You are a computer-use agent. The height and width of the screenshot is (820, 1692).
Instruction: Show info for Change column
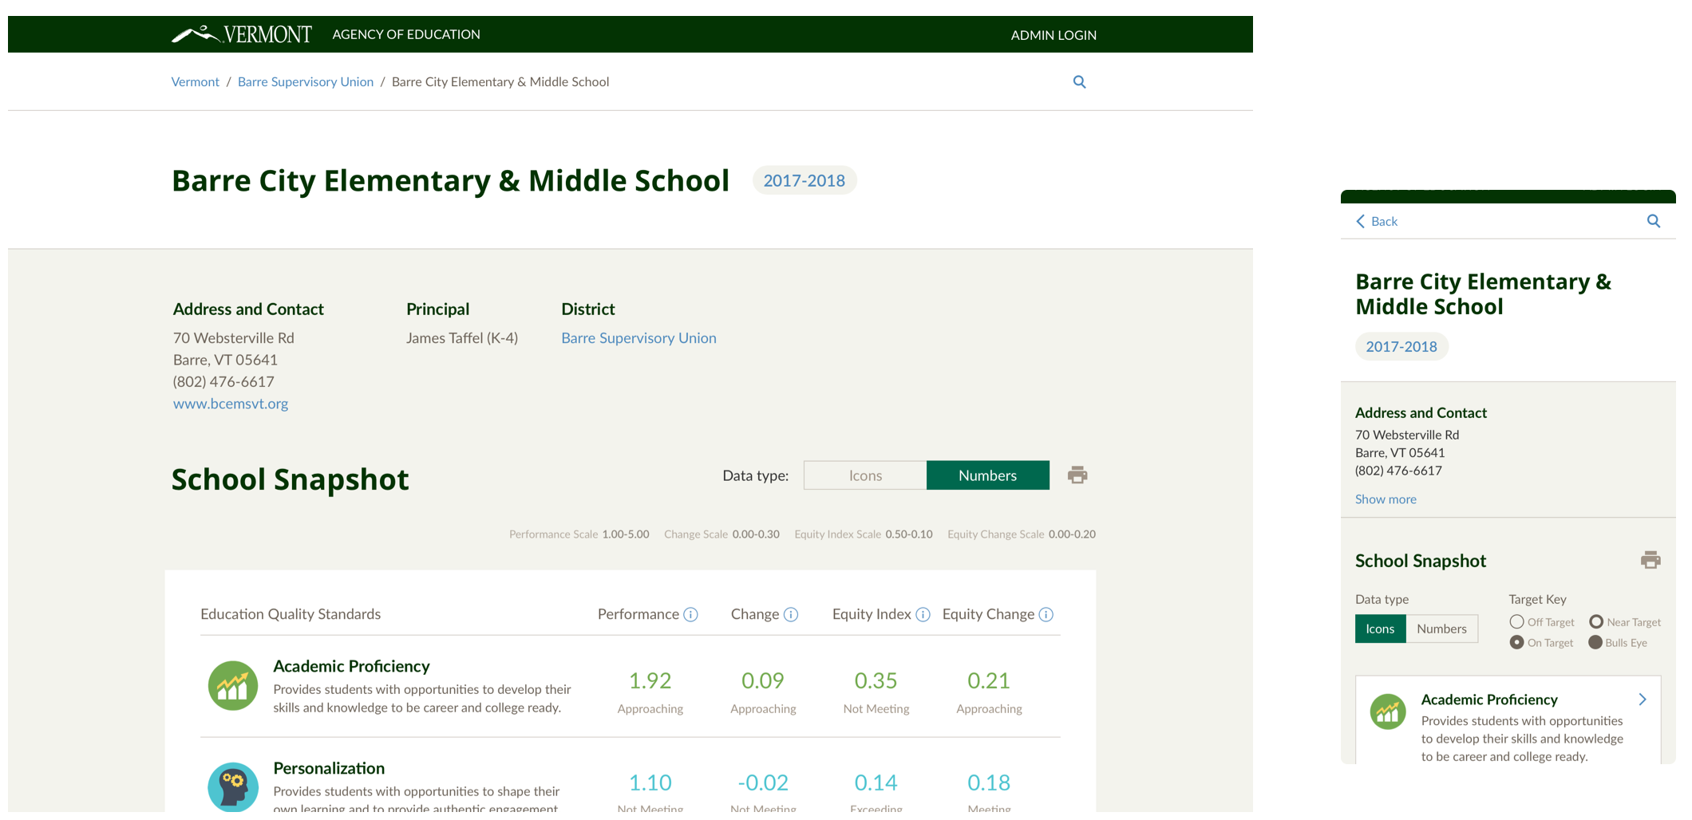point(791,614)
